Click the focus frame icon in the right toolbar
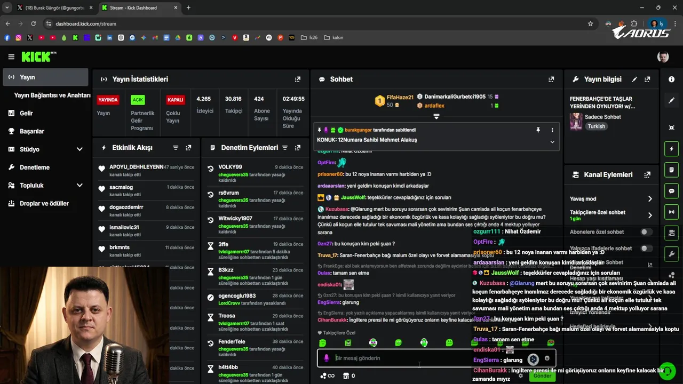The image size is (683, 384). [x=671, y=127]
